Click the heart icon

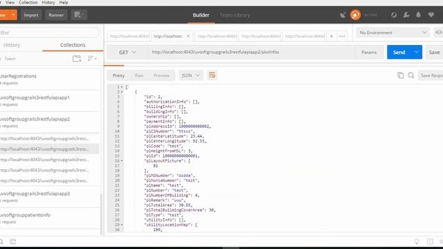(431, 15)
